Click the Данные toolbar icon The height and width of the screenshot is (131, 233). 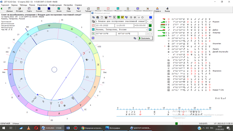9,9
